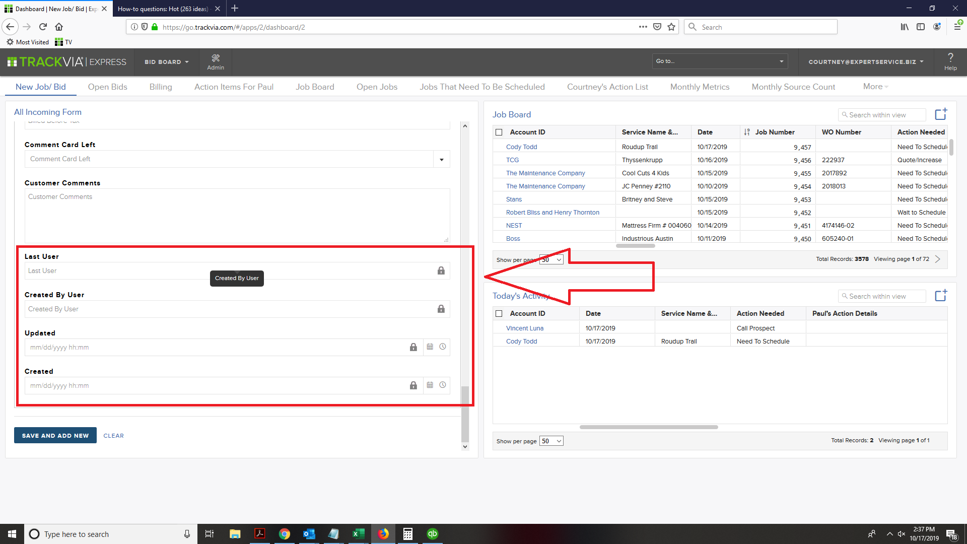Expand the Comment Card Left dropdown
The image size is (967, 544).
click(441, 159)
